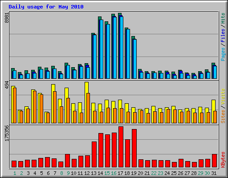Click the Sites legend label
The height and width of the screenshot is (178, 228).
pos(223,117)
